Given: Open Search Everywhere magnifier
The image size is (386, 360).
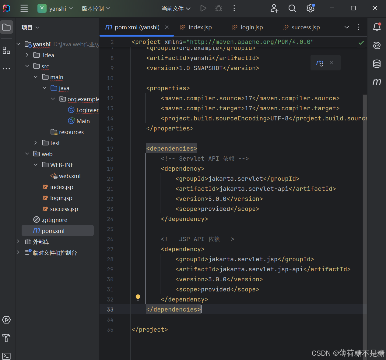Looking at the screenshot, I should 292,9.
